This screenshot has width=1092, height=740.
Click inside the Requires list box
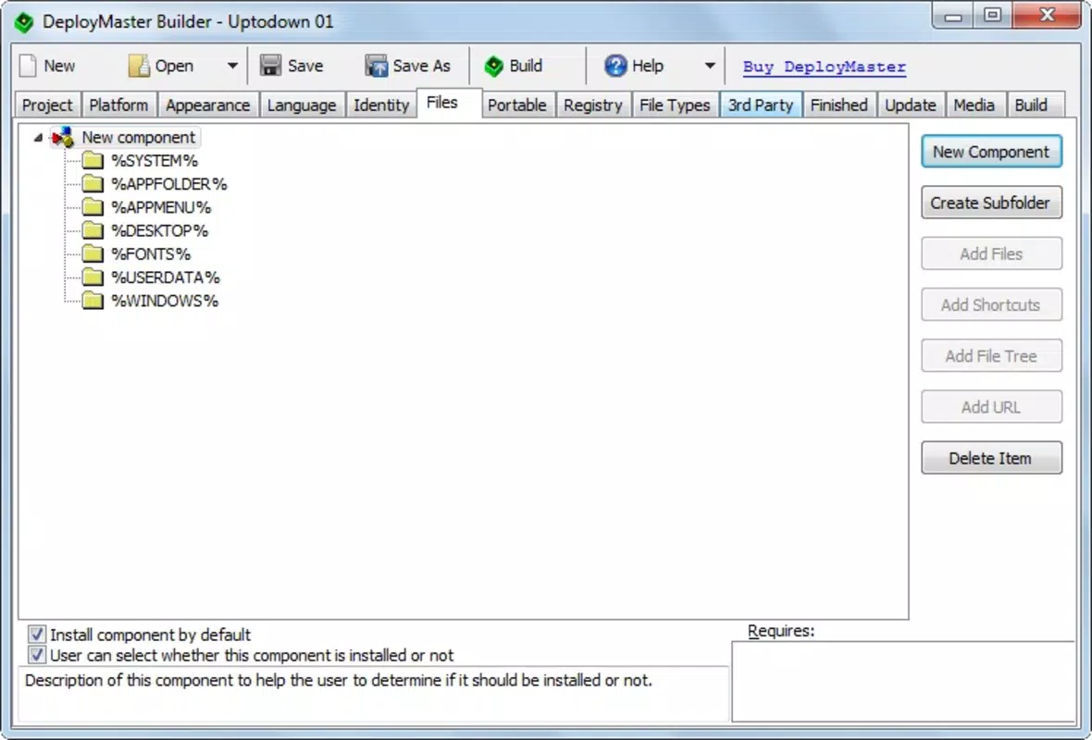click(903, 682)
